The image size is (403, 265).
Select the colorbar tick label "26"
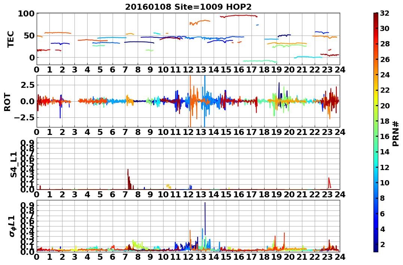click(385, 59)
